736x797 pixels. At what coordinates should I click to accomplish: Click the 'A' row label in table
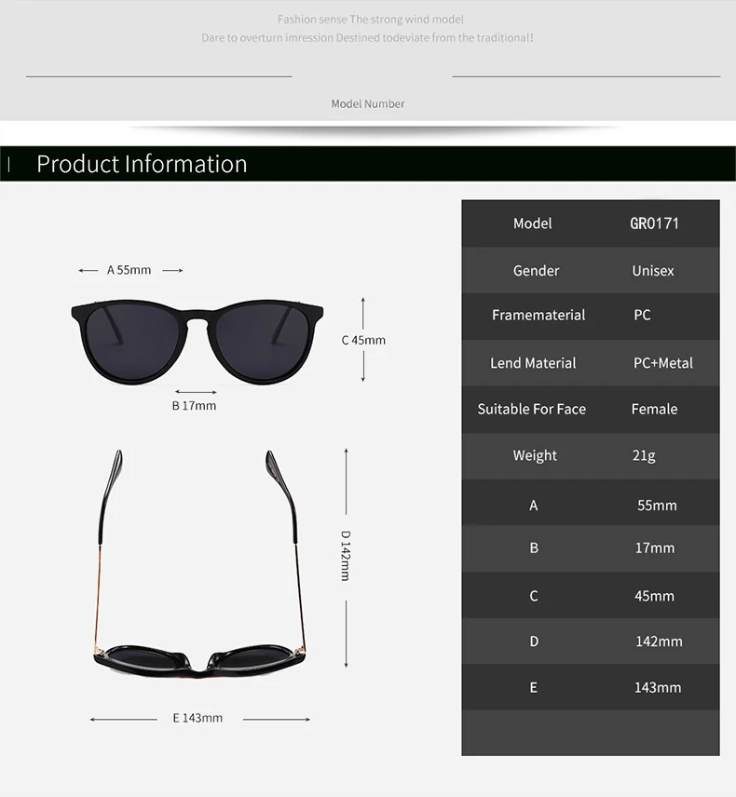coord(533,506)
